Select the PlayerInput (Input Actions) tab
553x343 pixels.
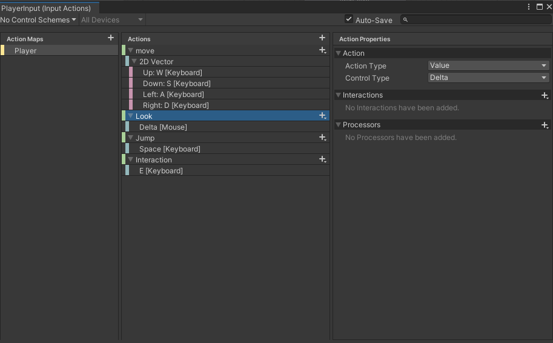click(46, 8)
